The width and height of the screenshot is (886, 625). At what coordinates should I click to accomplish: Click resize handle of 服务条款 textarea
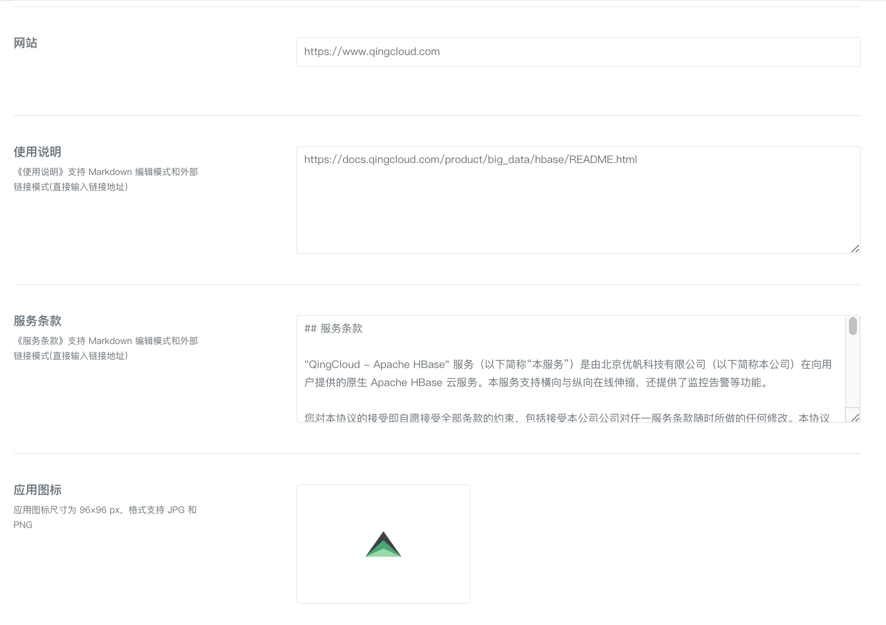click(855, 417)
